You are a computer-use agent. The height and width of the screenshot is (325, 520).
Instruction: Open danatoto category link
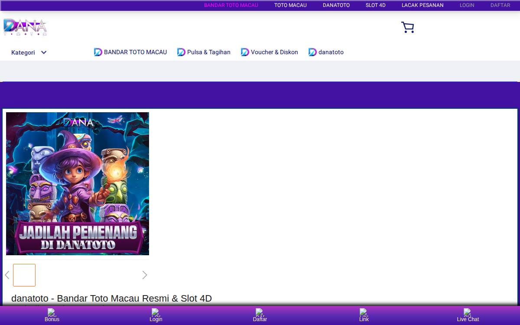(x=326, y=52)
